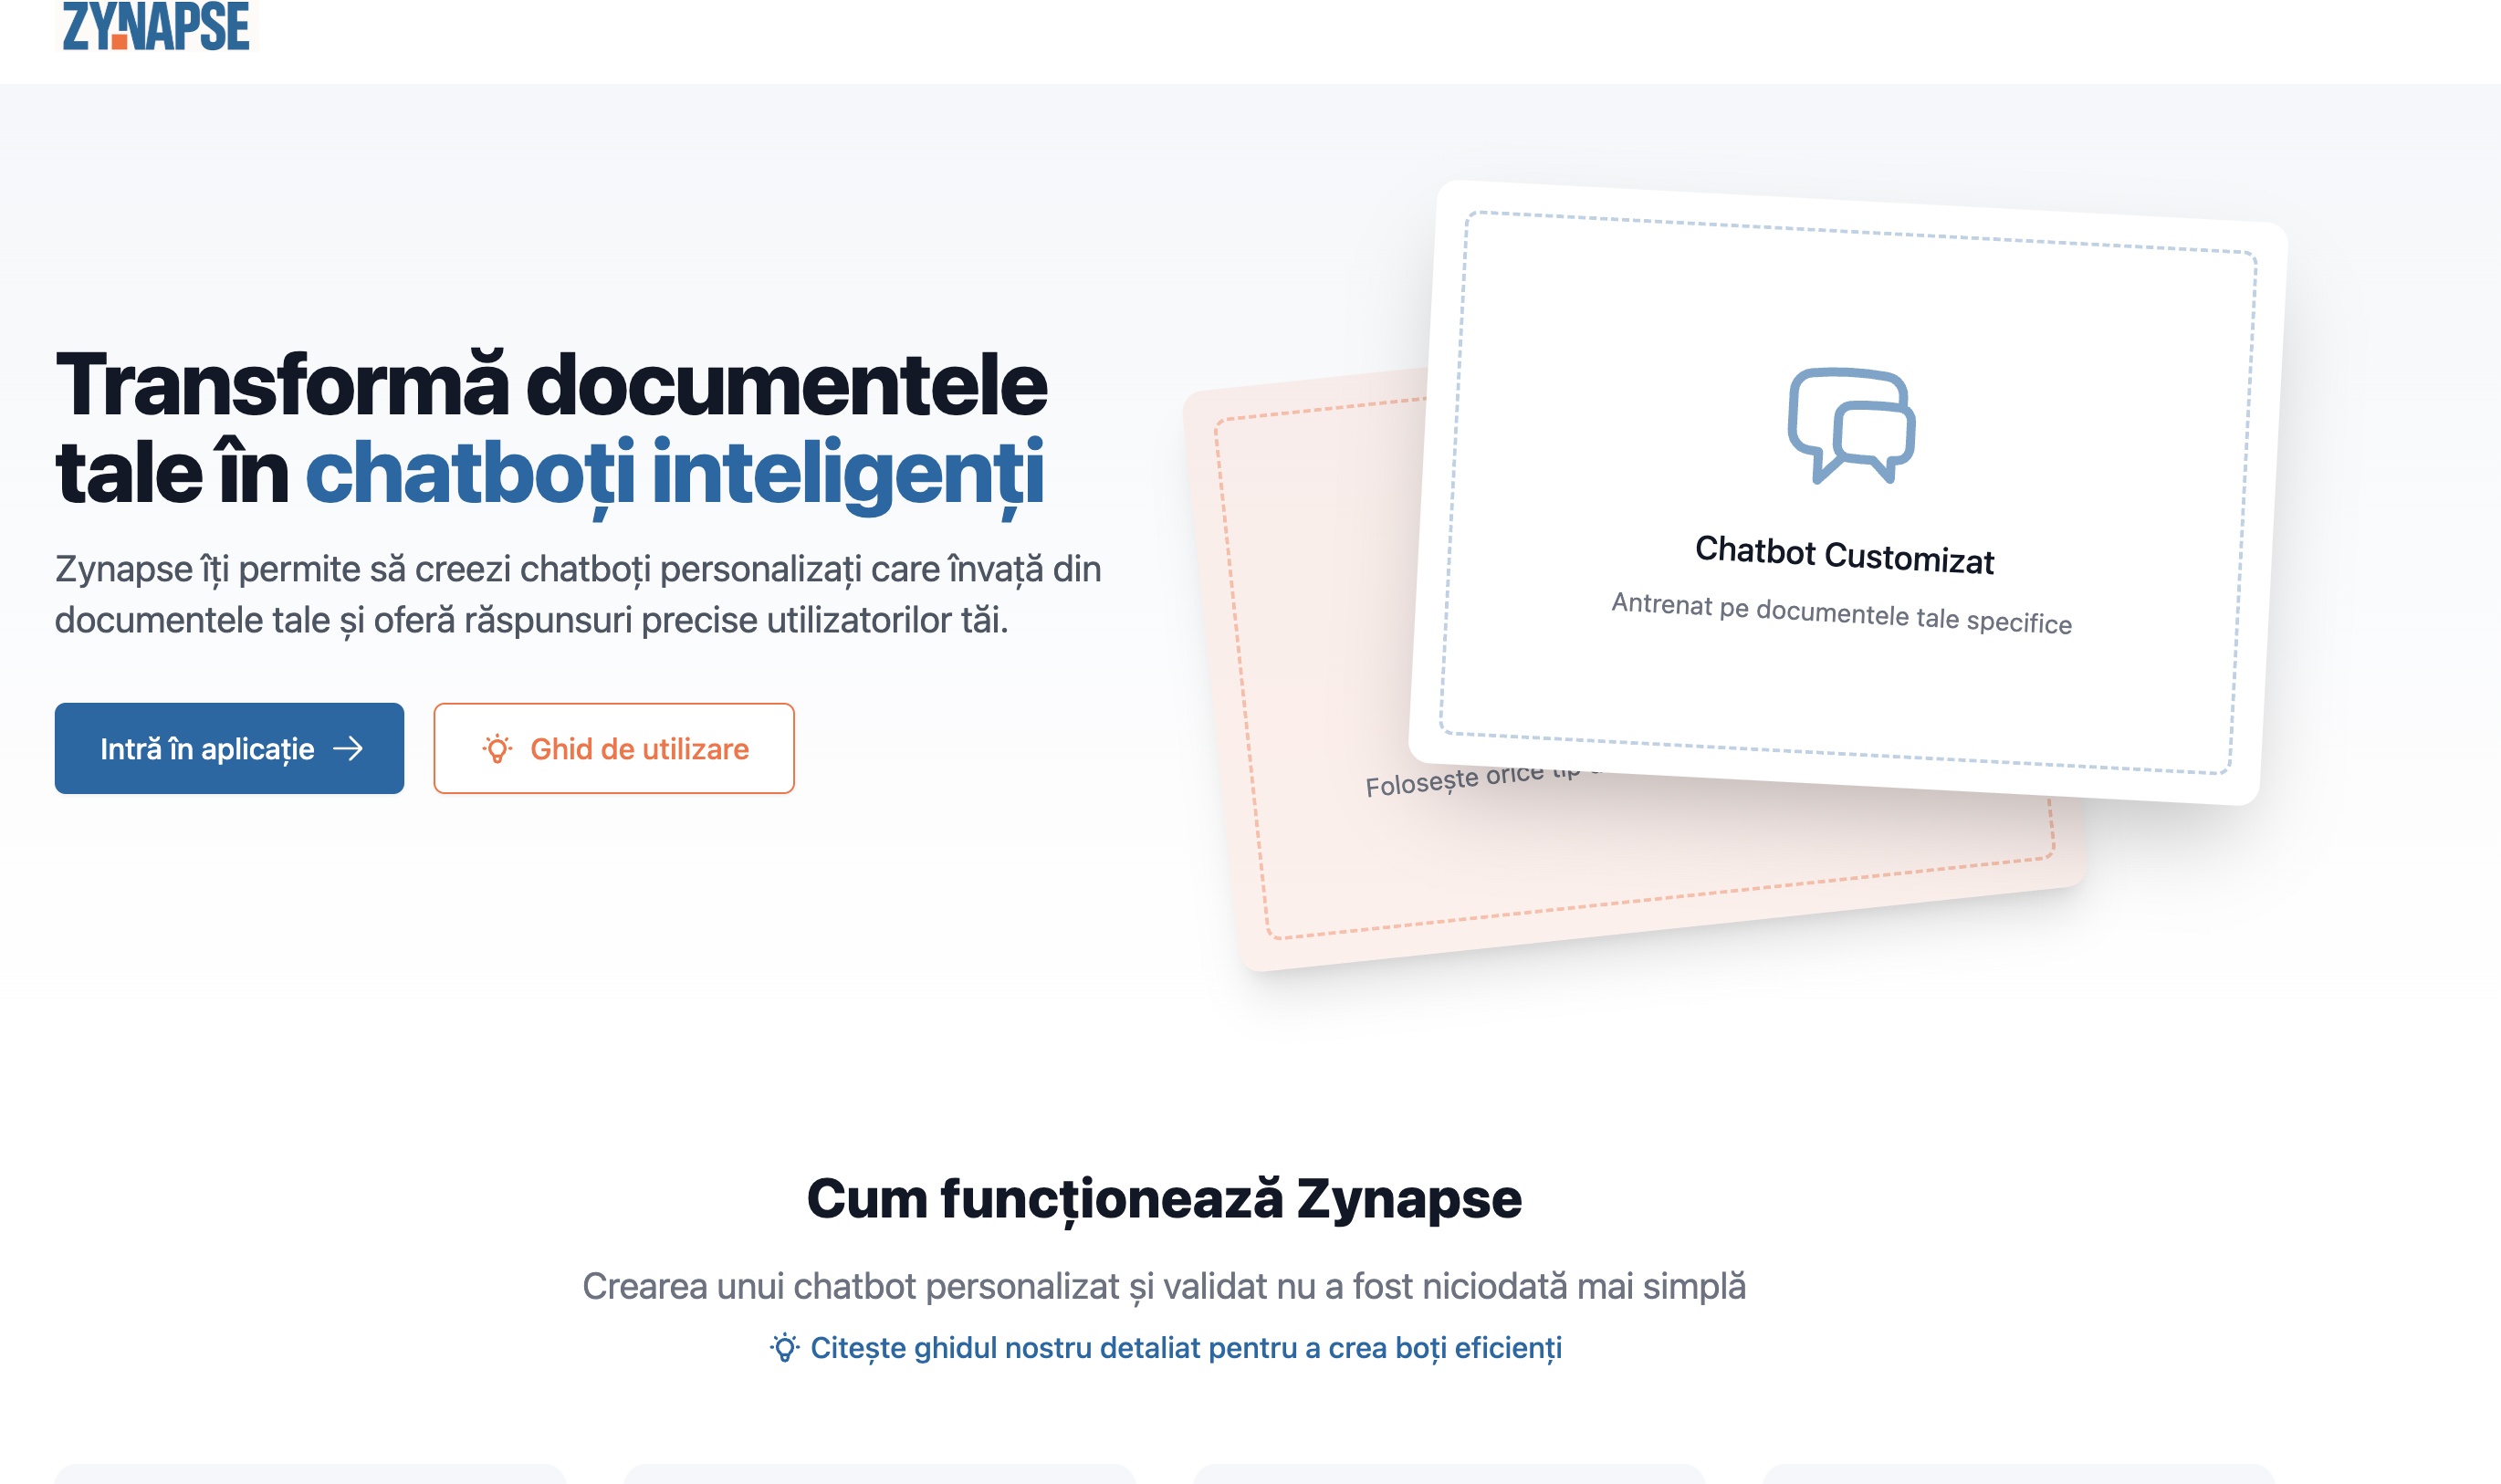Viewport: 2501px width, 1484px height.
Task: Click the Zynapse îți permite description paragraph
Action: tap(577, 594)
